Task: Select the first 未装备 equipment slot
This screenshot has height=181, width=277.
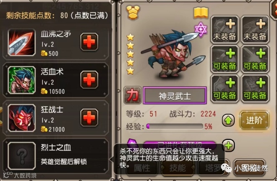Action: [224, 30]
